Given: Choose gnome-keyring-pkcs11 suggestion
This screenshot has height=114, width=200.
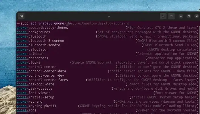Looking at the screenshot, I should coord(36,106).
